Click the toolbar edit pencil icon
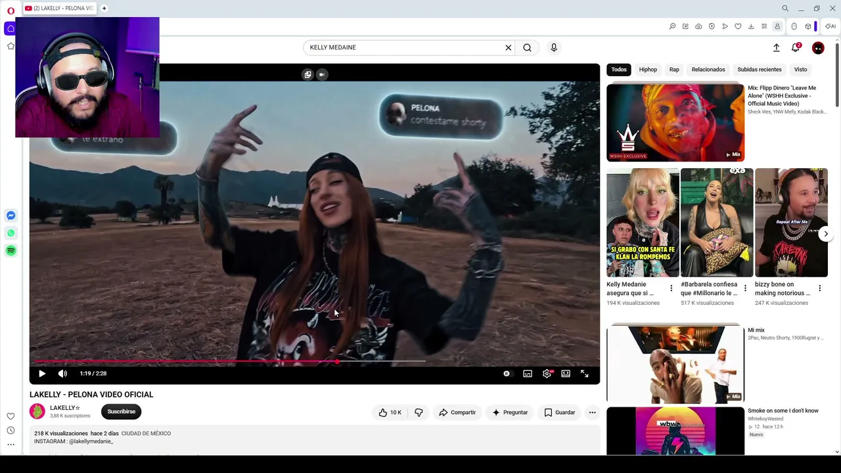Image resolution: width=841 pixels, height=473 pixels. coord(685,26)
